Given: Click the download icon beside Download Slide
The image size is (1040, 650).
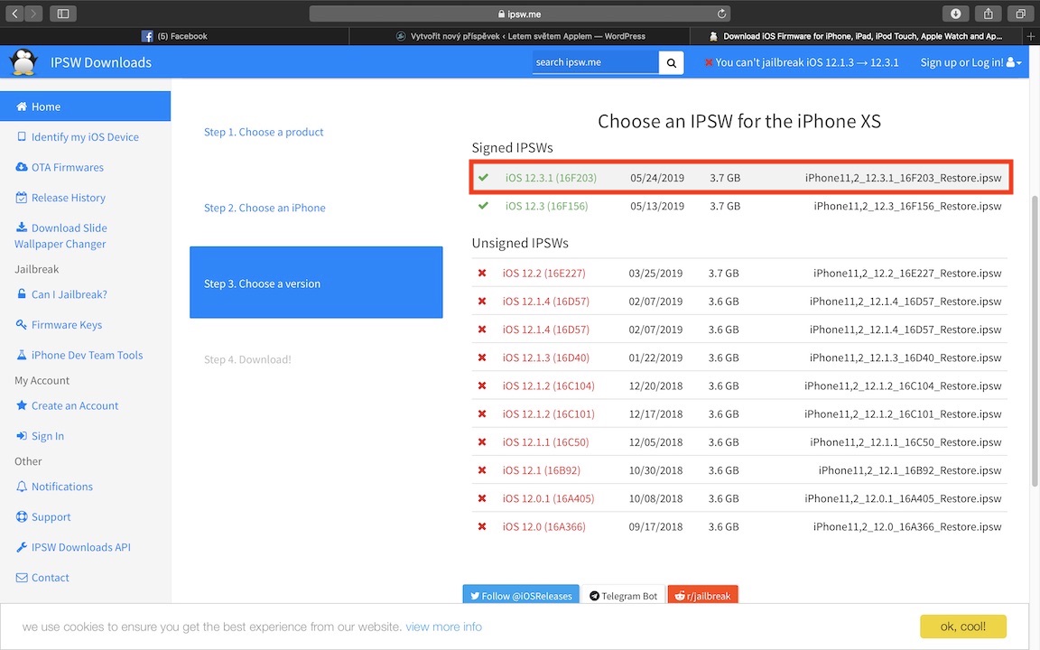Looking at the screenshot, I should [22, 227].
